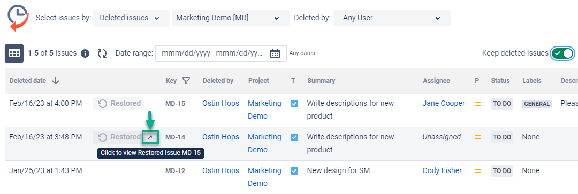
Task: Open the Deleted issues dropdown
Action: (131, 18)
